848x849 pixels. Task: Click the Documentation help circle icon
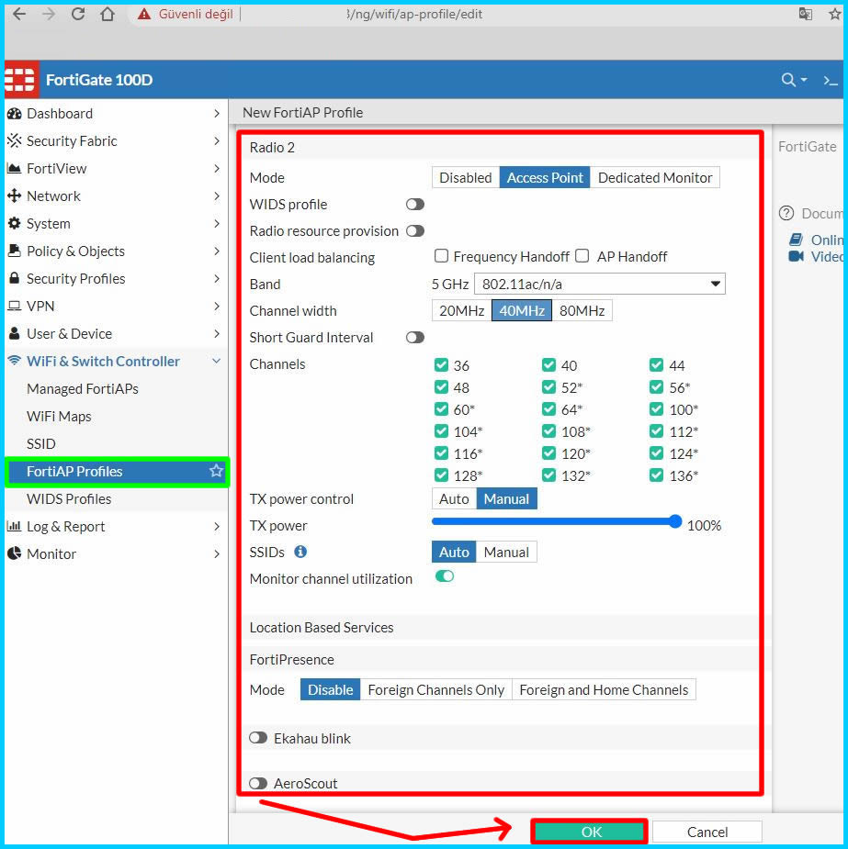pyautogui.click(x=786, y=213)
